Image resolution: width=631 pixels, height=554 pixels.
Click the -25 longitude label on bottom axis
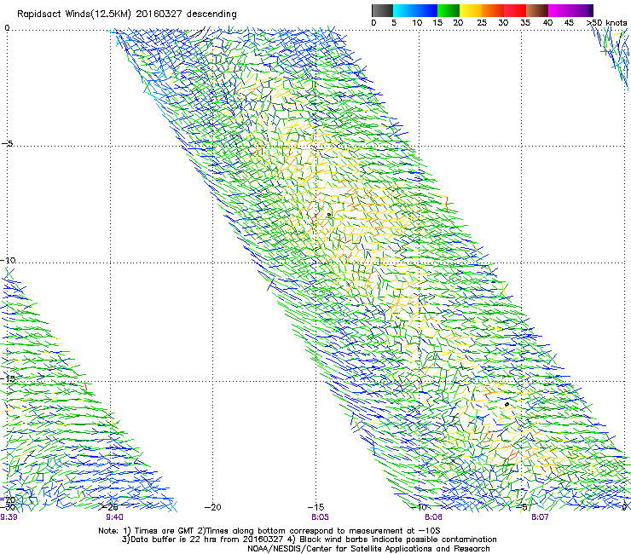coord(110,507)
